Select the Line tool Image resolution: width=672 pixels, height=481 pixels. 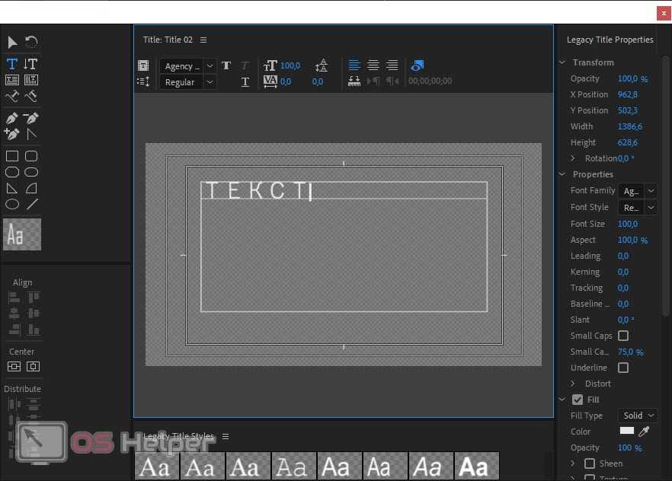31,204
